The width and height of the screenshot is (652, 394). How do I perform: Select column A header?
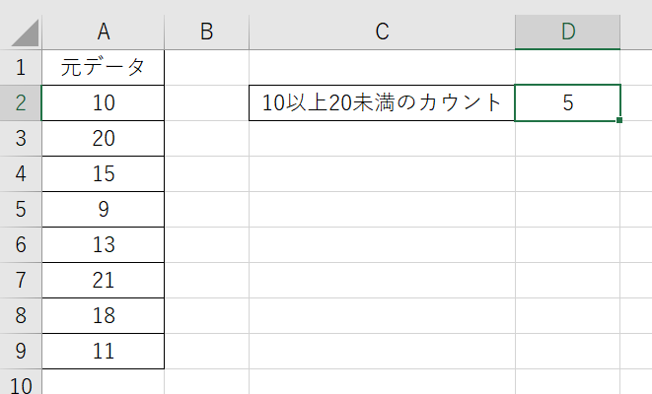tap(103, 32)
